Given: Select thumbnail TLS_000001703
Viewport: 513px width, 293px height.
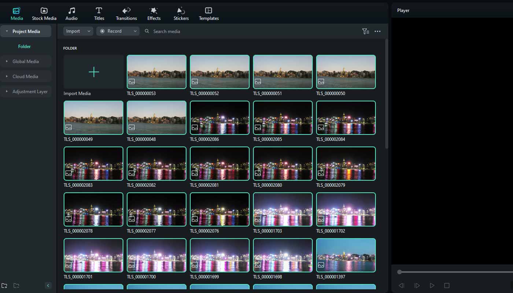Looking at the screenshot, I should [x=283, y=209].
